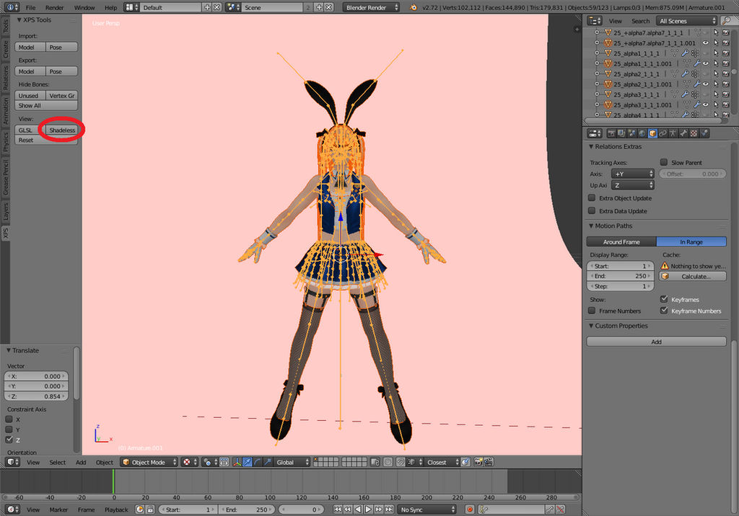This screenshot has width=739, height=516.
Task: Open the Global orientation dropdown
Action: click(x=292, y=463)
